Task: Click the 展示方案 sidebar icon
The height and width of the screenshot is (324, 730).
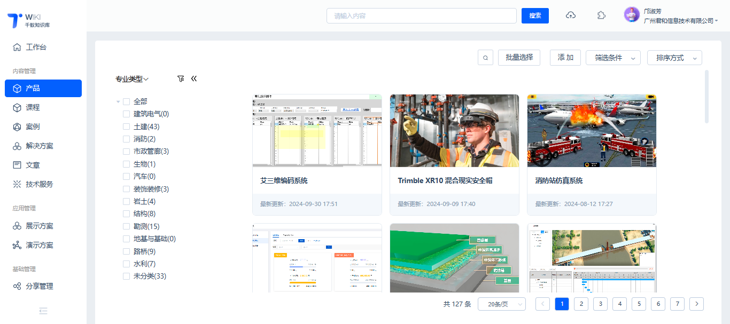Action: pos(17,226)
